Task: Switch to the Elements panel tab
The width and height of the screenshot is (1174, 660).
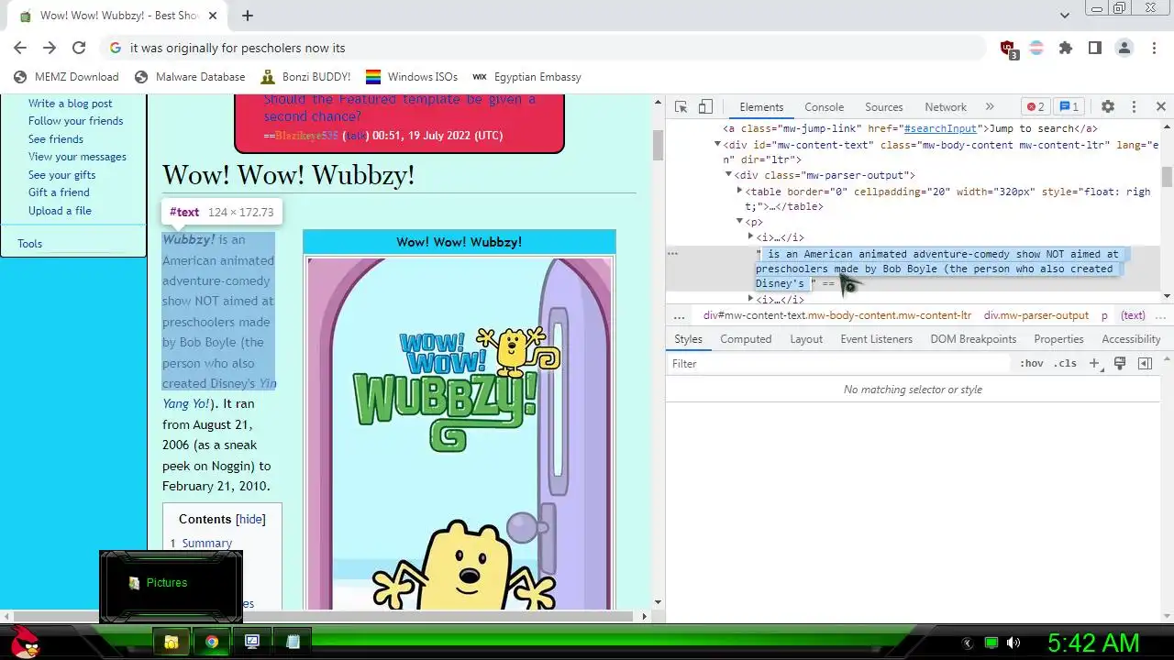Action: coord(761,107)
